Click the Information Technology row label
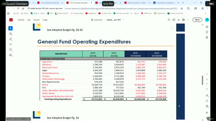Viewport: 216px width, 121px height. [x=53, y=79]
